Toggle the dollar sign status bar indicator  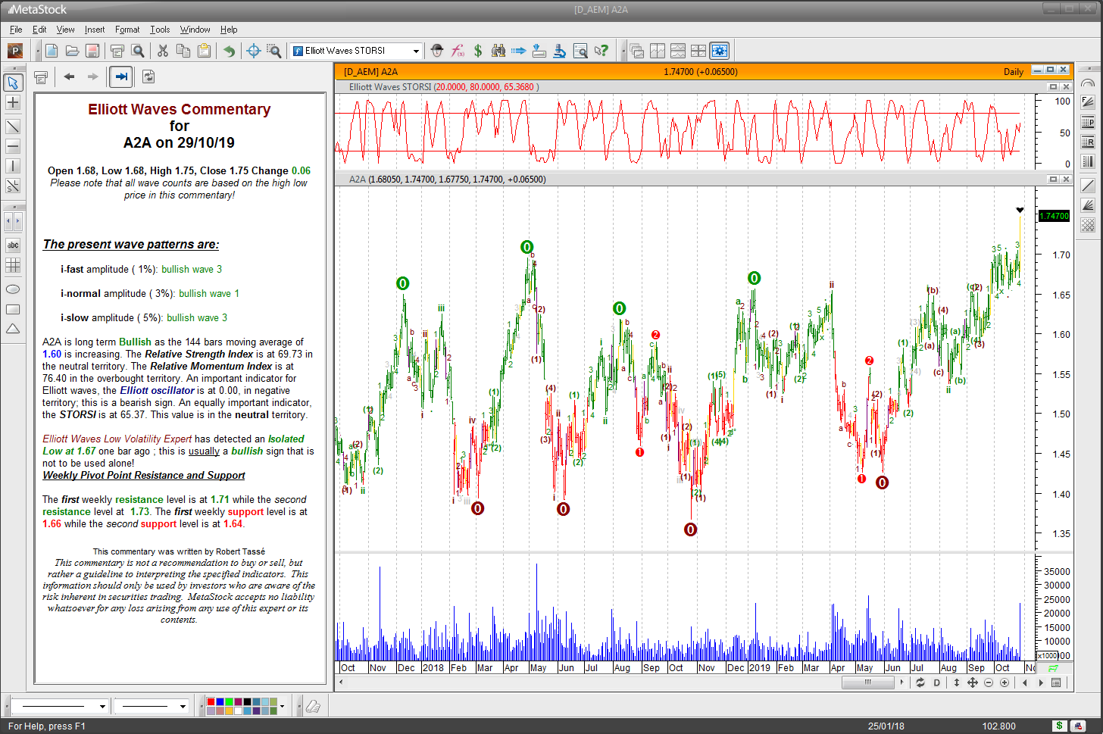[x=1059, y=726]
